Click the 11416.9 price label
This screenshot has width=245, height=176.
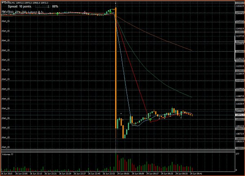pyautogui.click(x=240, y=29)
